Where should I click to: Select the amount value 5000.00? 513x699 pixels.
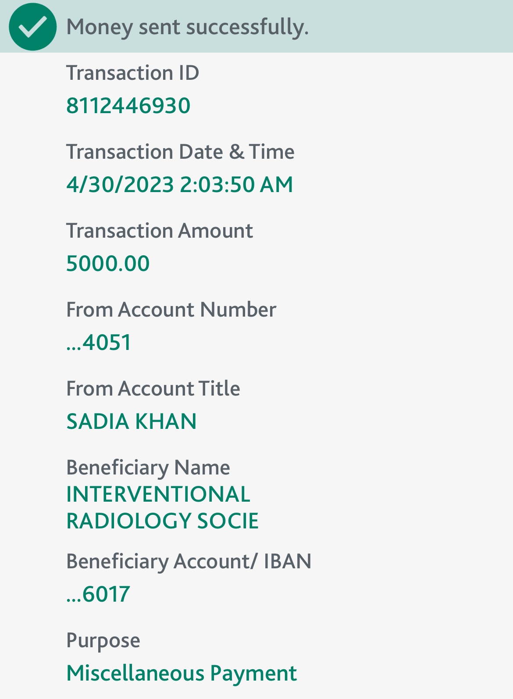click(x=108, y=264)
